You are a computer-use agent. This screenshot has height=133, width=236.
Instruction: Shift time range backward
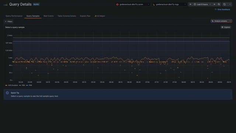click(x=190, y=4)
